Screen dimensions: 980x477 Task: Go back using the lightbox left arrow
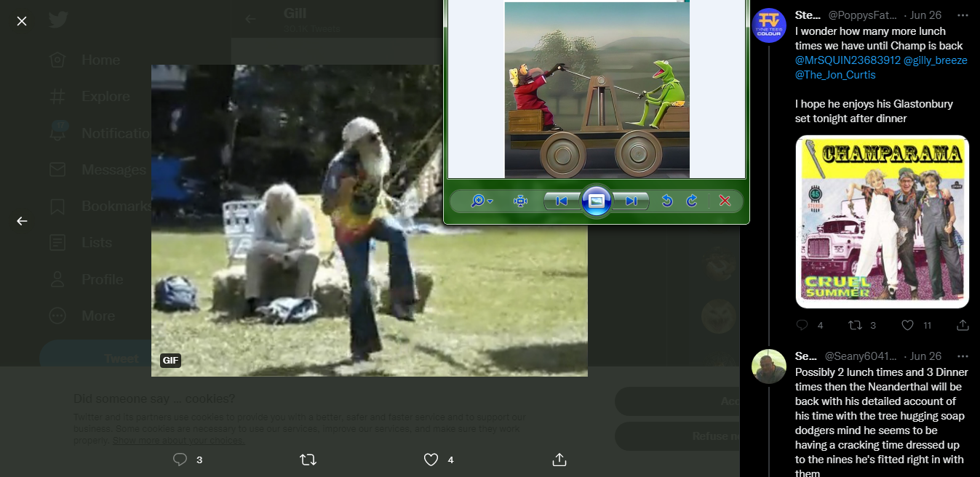pyautogui.click(x=22, y=221)
